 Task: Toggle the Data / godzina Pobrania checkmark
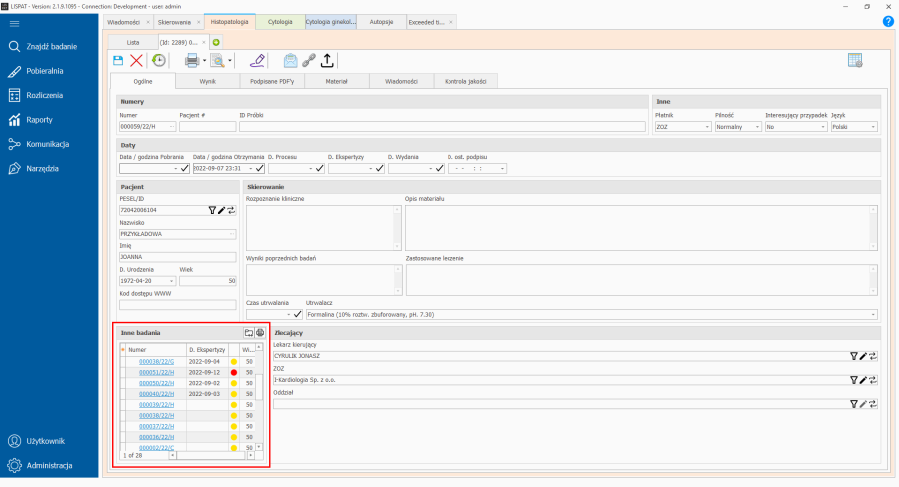pos(184,169)
